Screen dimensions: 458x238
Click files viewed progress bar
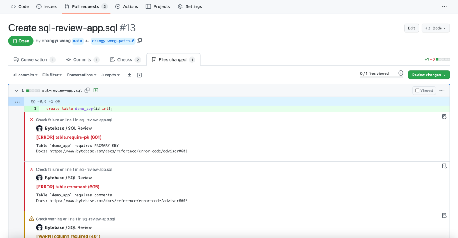pyautogui.click(x=382, y=78)
